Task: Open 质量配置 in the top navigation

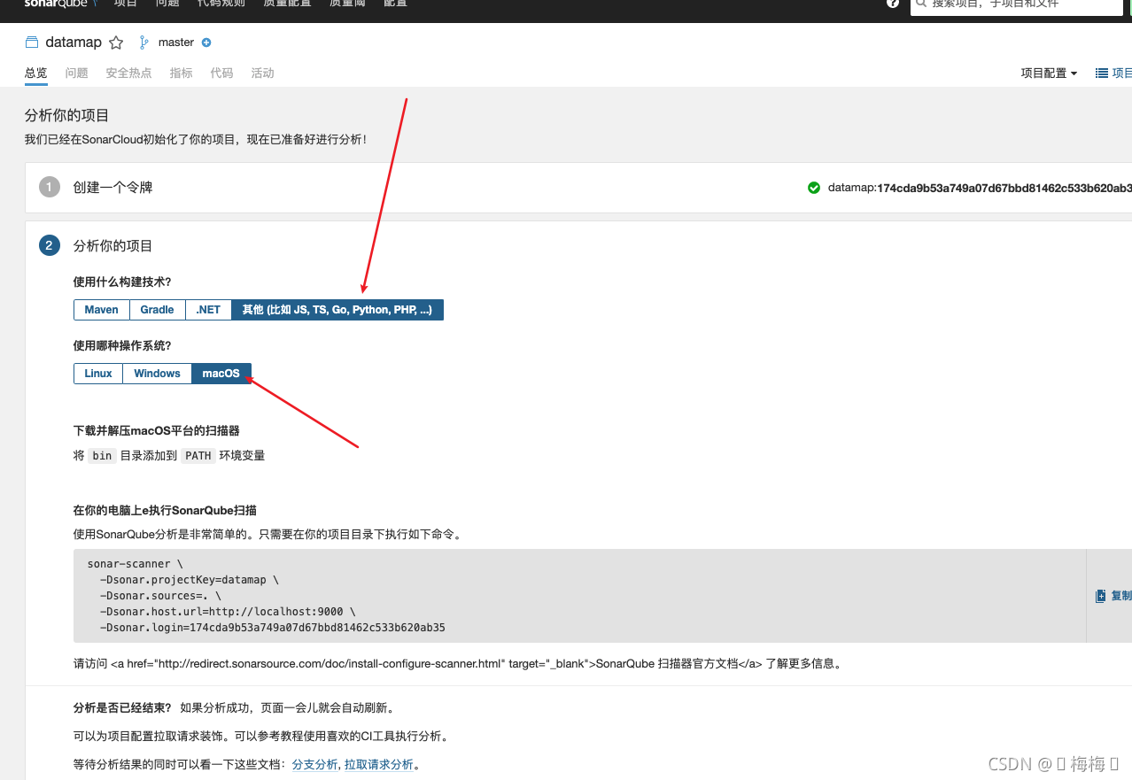Action: point(287,4)
